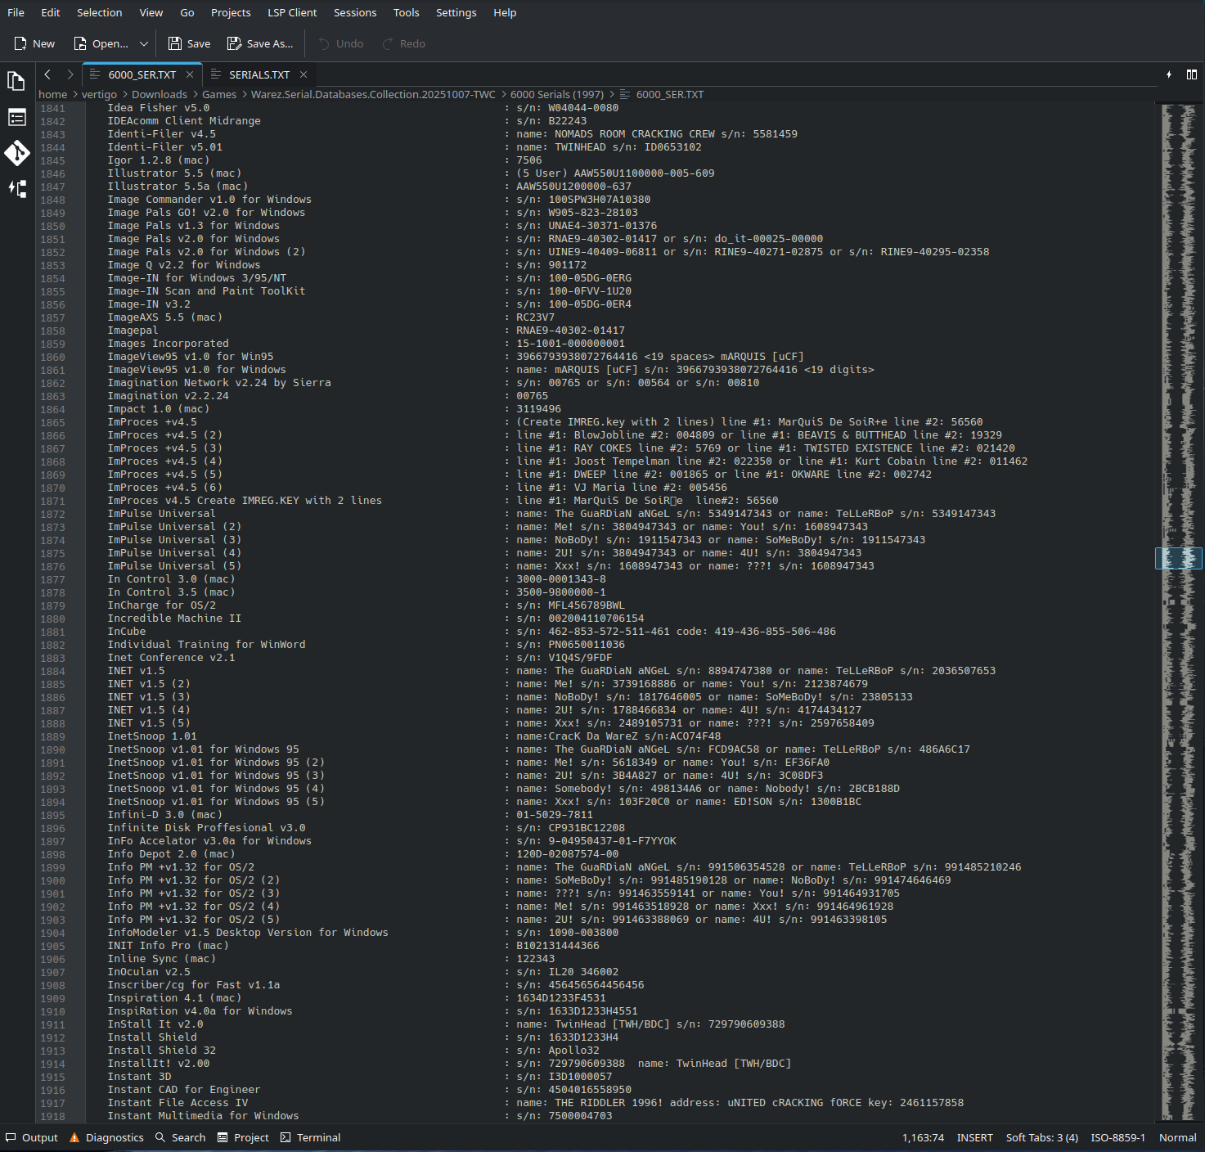Click the text "Instant Multimedia for Windows"
1205x1152 pixels.
(203, 1116)
